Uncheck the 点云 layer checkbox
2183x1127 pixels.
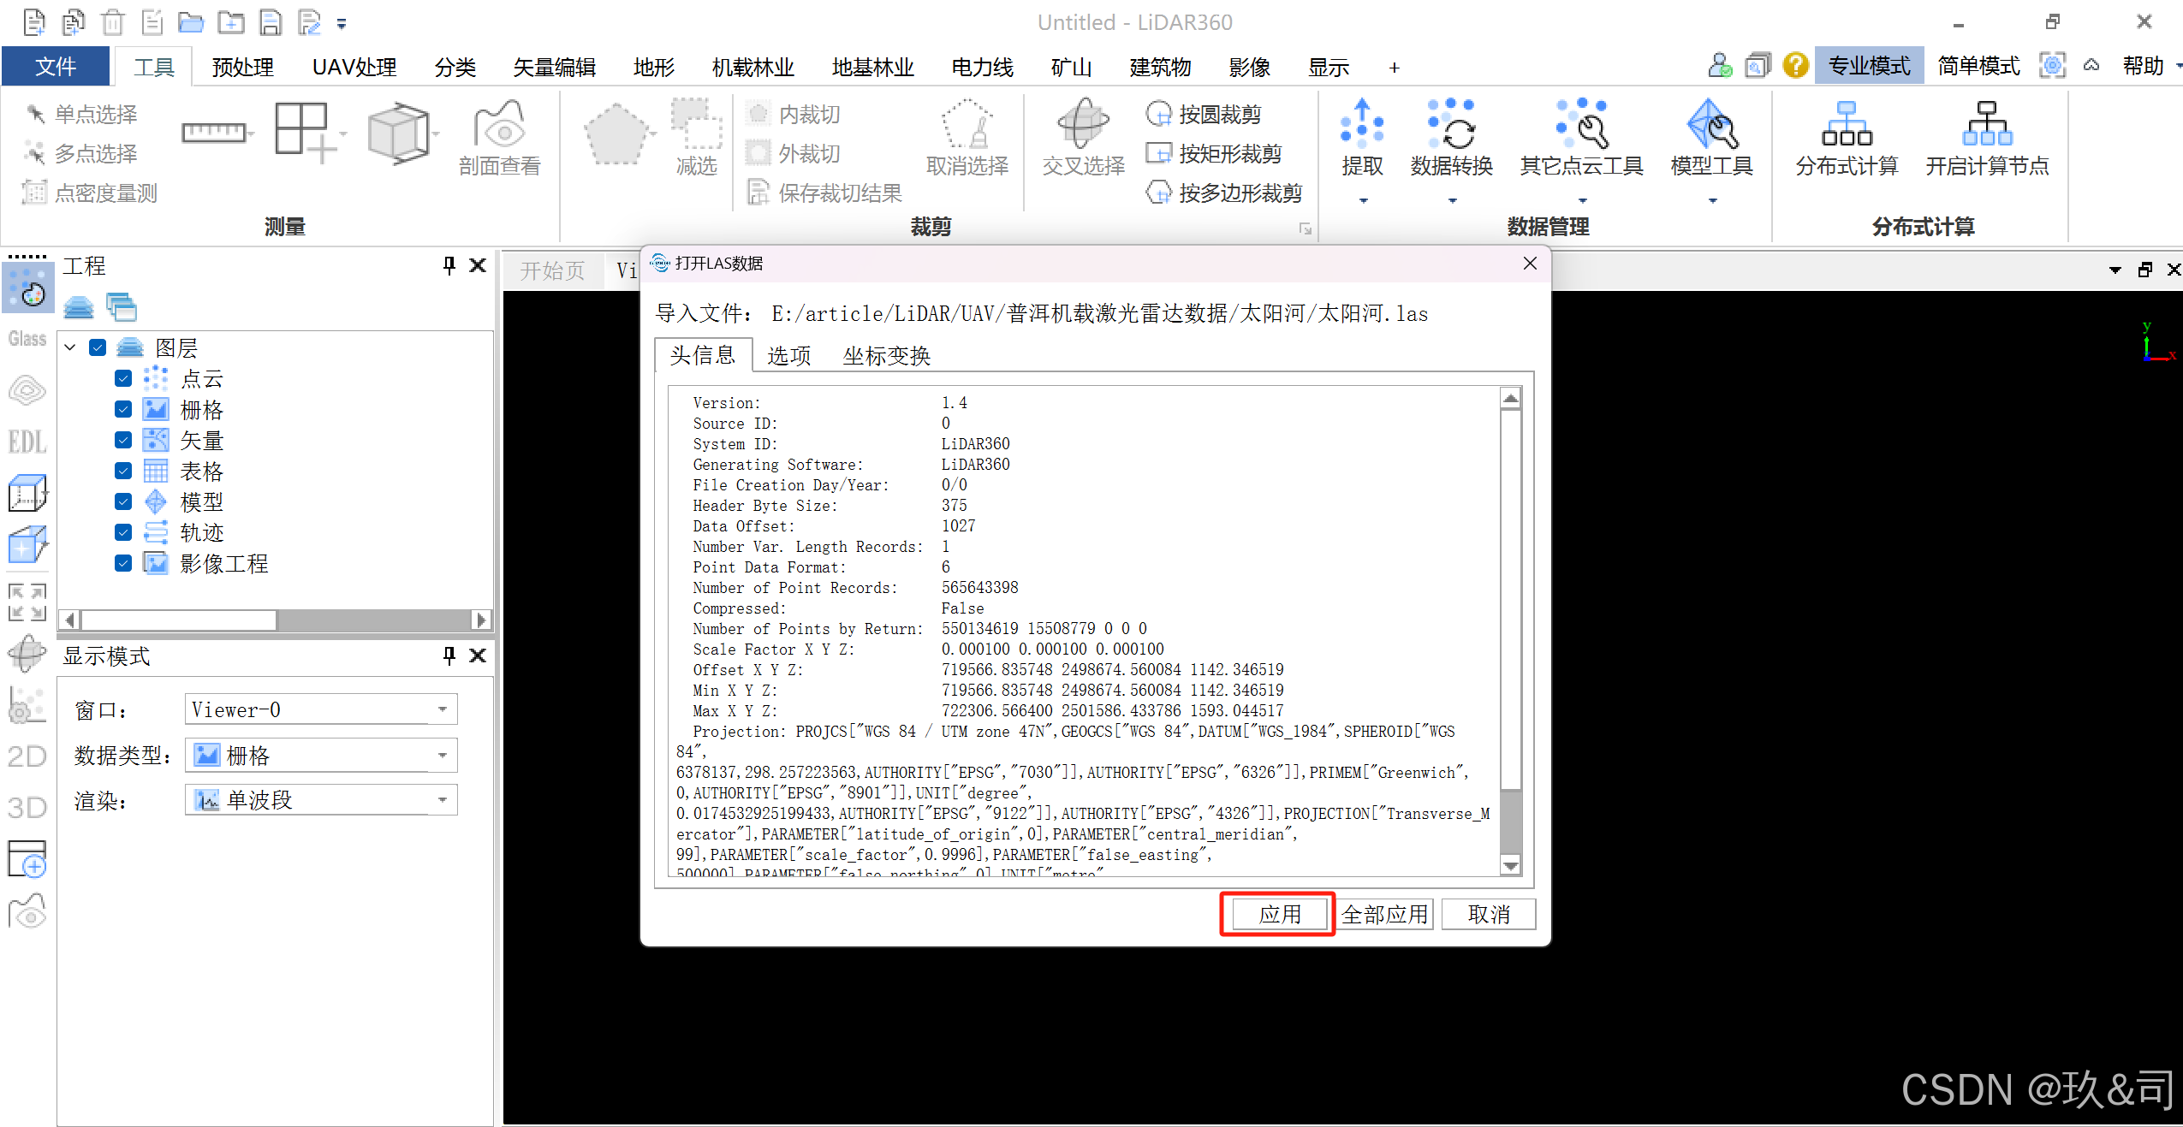click(x=123, y=378)
